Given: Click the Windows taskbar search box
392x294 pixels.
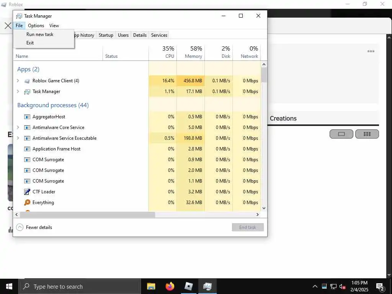Looking at the screenshot, I should [80, 286].
